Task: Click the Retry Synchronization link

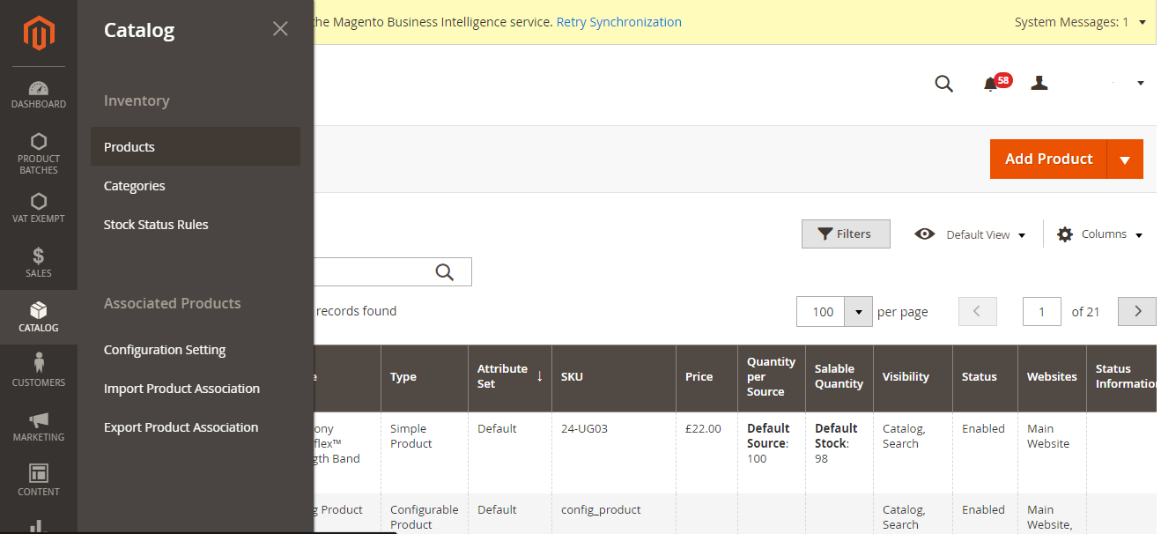Action: tap(618, 22)
